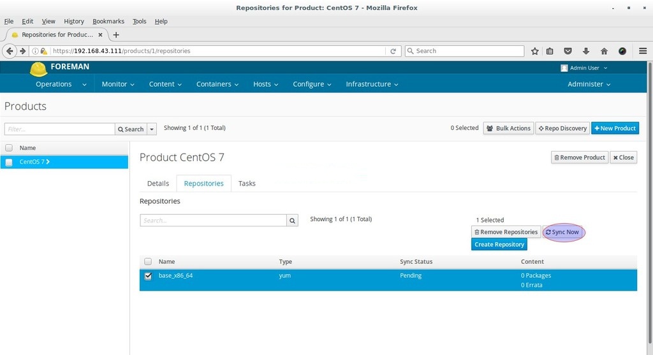Expand the Administer menu

point(589,84)
